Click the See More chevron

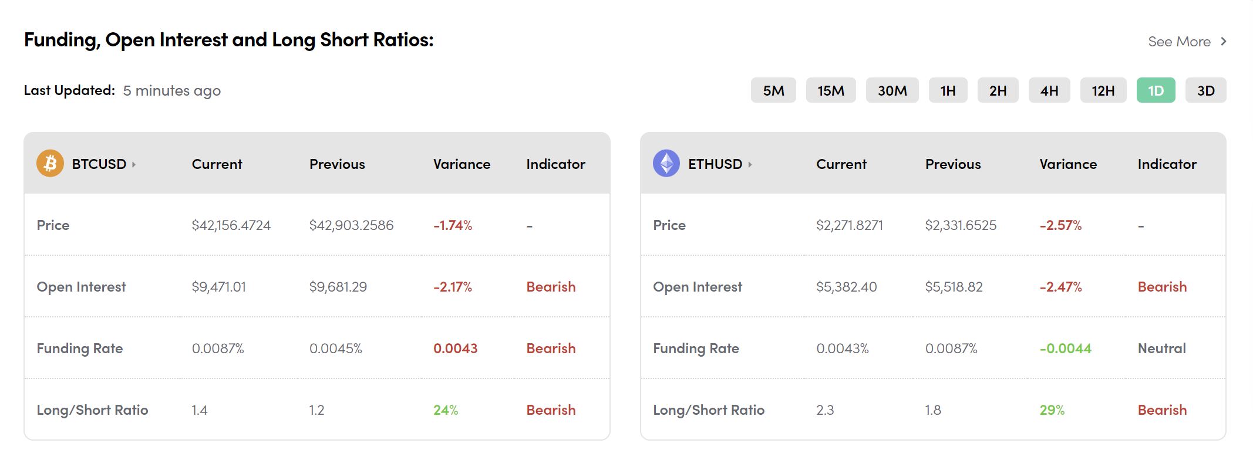coord(1224,42)
